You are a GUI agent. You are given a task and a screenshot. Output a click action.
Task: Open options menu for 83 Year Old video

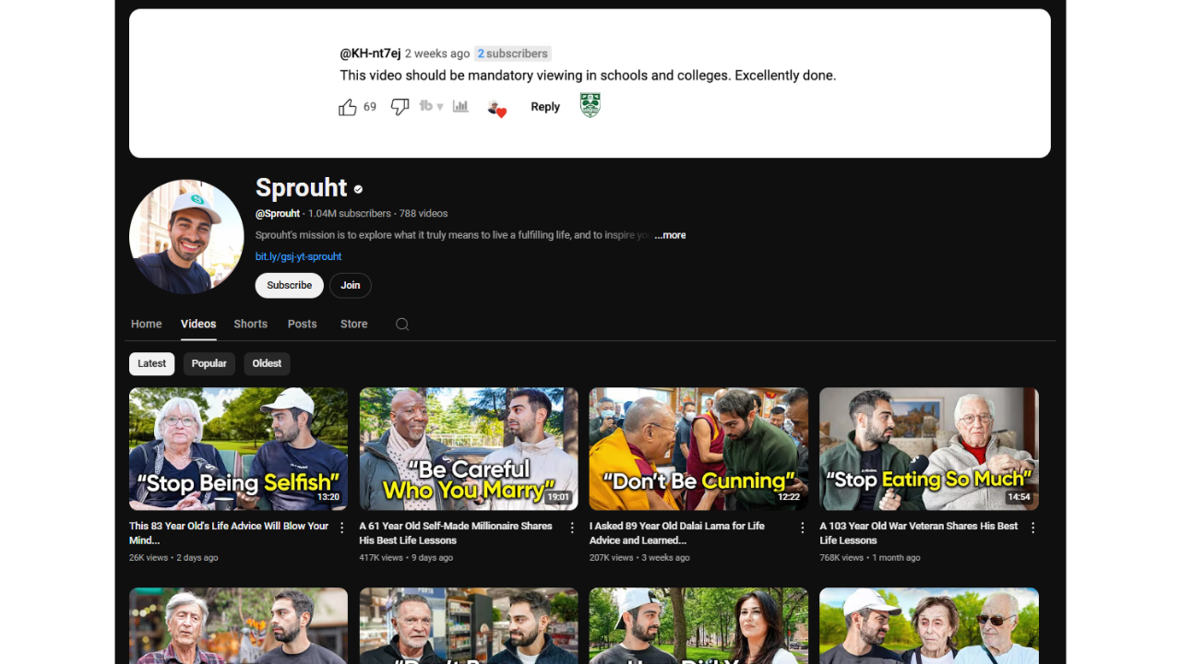[341, 528]
